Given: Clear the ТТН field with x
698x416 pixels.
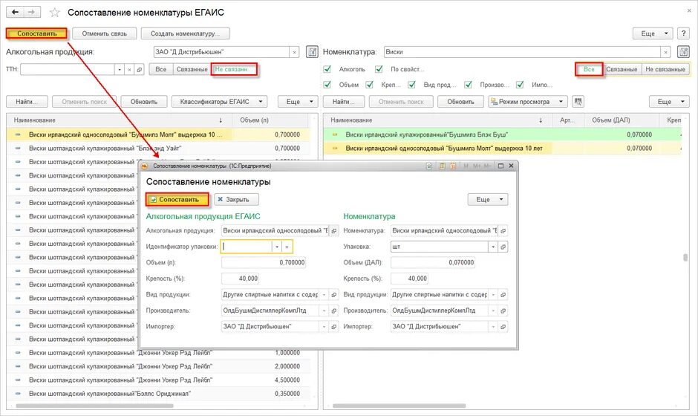Looking at the screenshot, I should (x=129, y=70).
